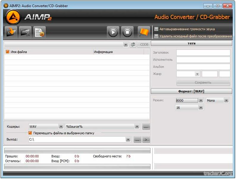Click the document-with-plus playlist icon
The image size is (236, 179).
coord(39,32)
